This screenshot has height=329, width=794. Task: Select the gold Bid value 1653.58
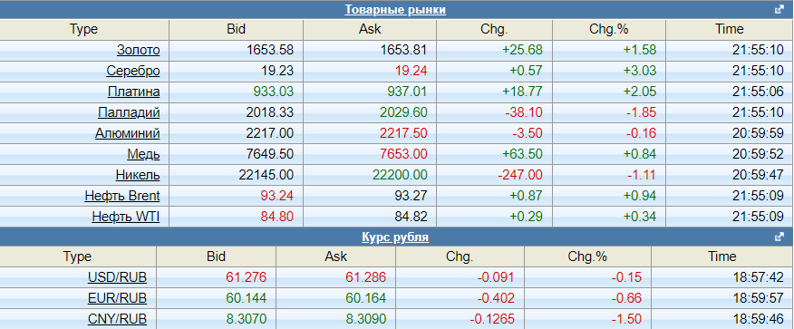(270, 50)
